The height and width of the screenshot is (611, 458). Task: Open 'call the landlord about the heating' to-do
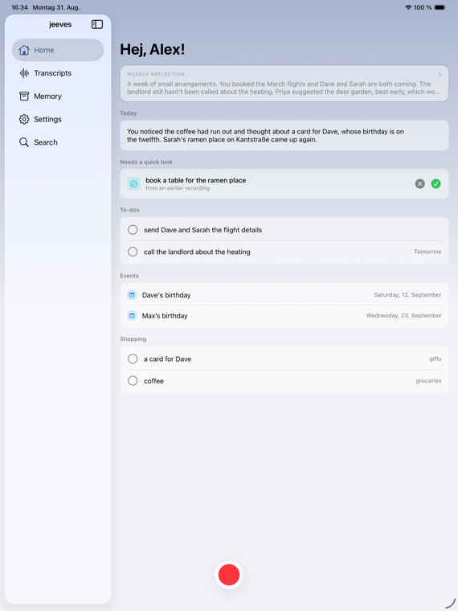pyautogui.click(x=197, y=252)
